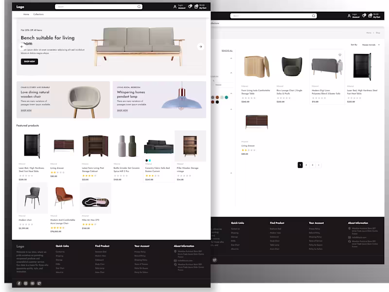
Task: Click the search magnifier icon in front page header
Action: (x=139, y=7)
